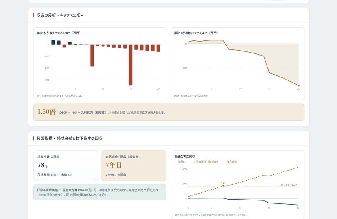Screen dimensions: 337x219
Task: Select the year 20 red bar in annual chart
Action: [x=158, y=48]
